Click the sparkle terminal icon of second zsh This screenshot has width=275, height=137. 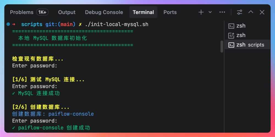231,35
